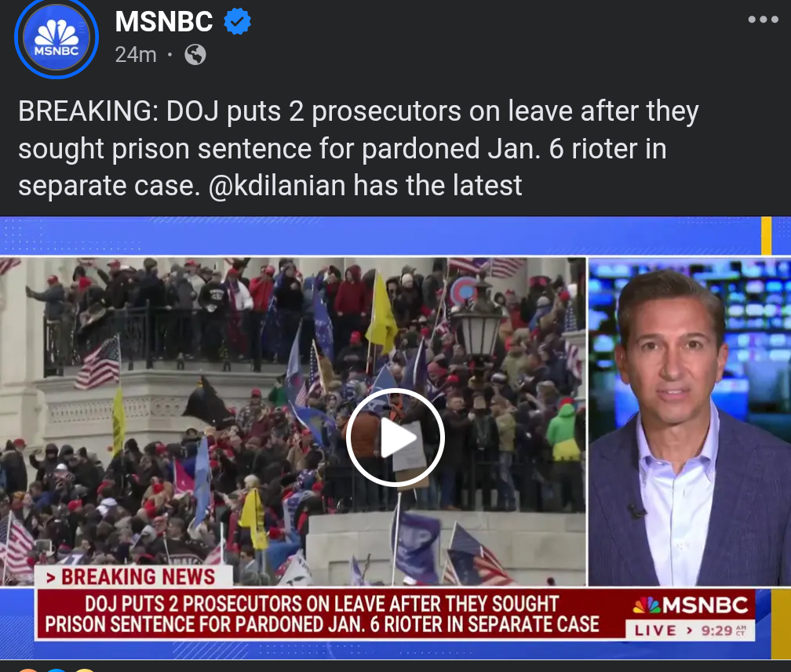The image size is (791, 672).
Task: Click the Capitol riot footage pane
Action: click(293, 422)
